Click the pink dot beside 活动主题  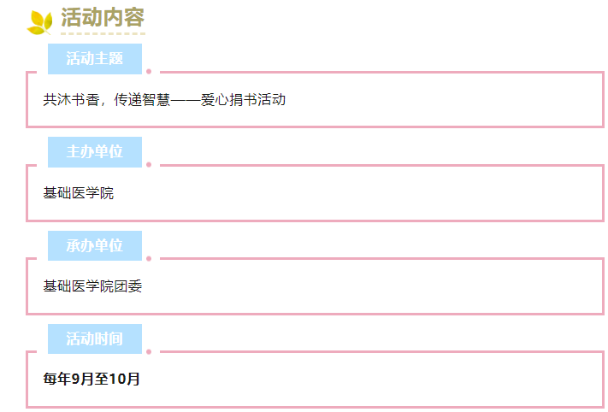pyautogui.click(x=149, y=71)
